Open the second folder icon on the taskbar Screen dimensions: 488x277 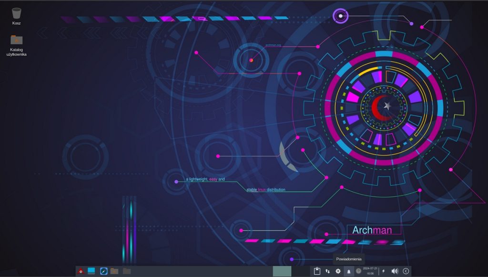125,271
